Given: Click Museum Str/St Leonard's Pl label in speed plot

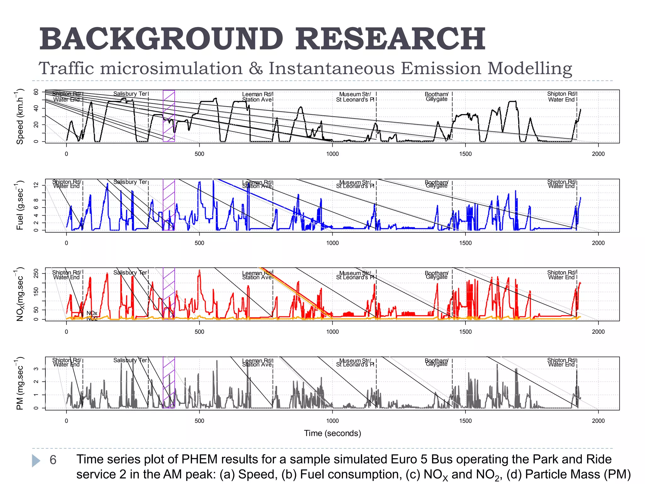Looking at the screenshot, I should (x=355, y=97).
